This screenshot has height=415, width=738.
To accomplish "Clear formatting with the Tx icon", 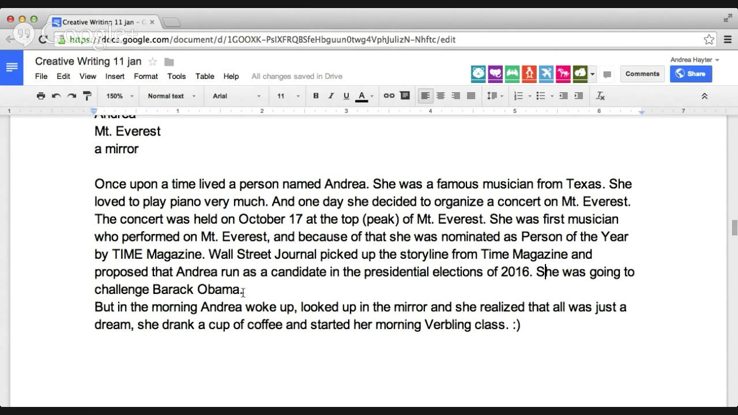I will point(600,96).
